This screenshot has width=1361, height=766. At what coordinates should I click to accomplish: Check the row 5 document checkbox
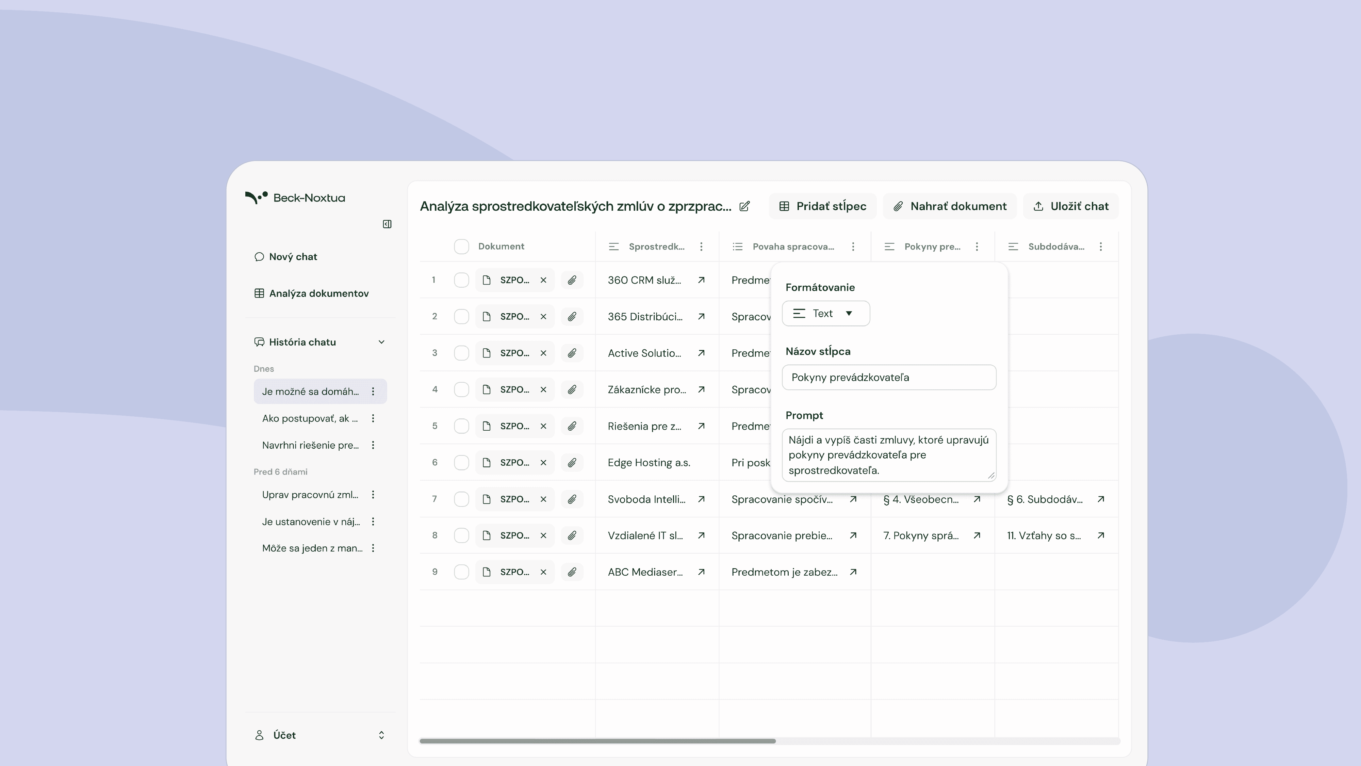pos(461,426)
